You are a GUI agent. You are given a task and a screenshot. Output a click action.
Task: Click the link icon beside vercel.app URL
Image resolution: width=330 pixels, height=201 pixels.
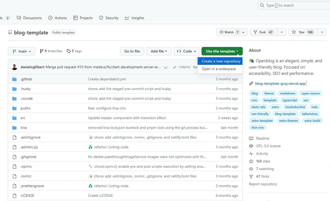click(251, 83)
